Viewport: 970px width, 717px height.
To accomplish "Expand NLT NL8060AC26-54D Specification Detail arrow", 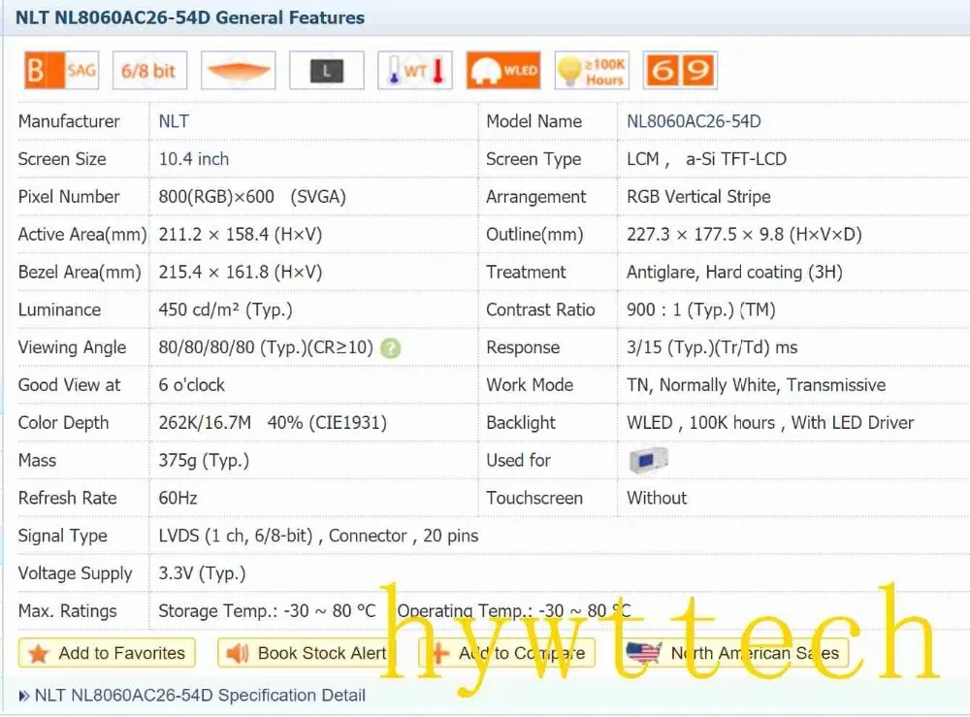I will [23, 696].
